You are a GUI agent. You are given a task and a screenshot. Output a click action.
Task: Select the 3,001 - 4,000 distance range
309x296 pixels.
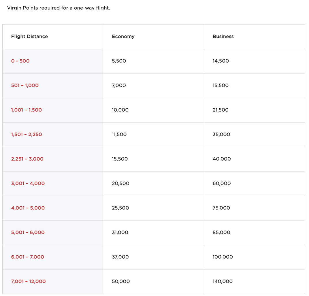[28, 184]
